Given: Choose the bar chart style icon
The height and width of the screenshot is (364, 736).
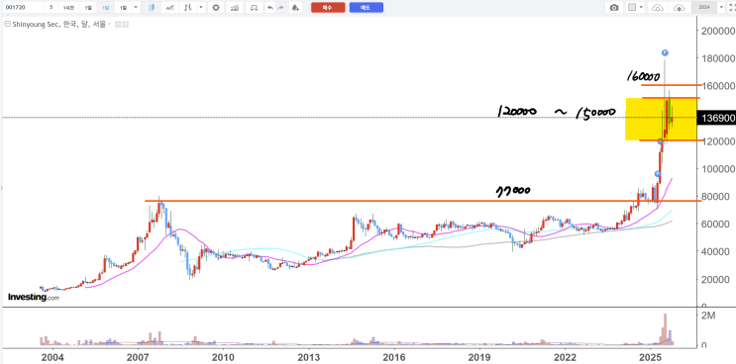Looking at the screenshot, I should pos(188,8).
